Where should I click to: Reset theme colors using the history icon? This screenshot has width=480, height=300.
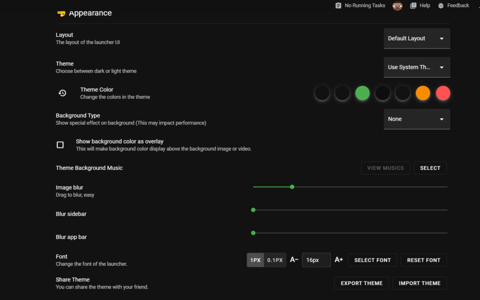coord(62,93)
